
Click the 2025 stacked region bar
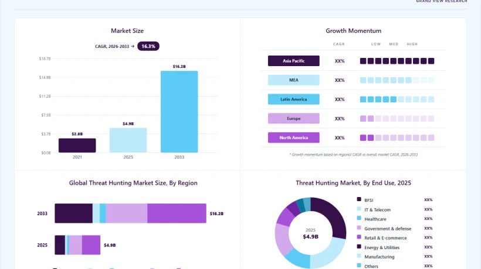pos(77,245)
